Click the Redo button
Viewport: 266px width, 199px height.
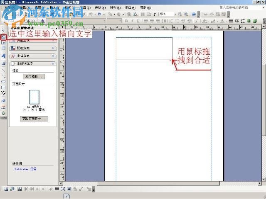pos(100,14)
